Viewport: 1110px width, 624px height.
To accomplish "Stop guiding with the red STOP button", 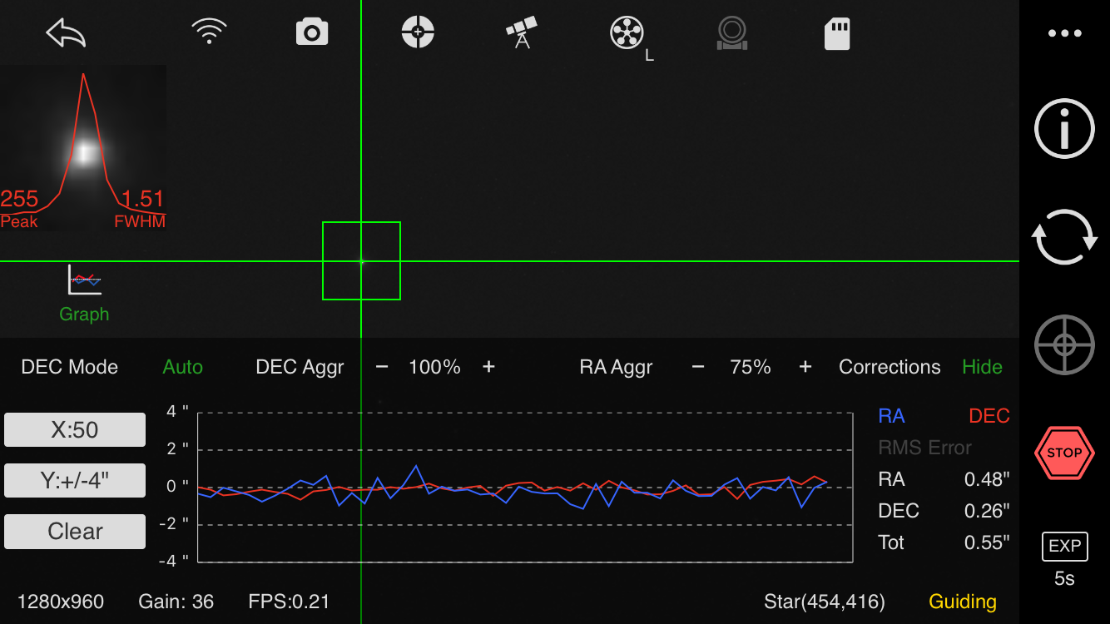I will 1064,453.
